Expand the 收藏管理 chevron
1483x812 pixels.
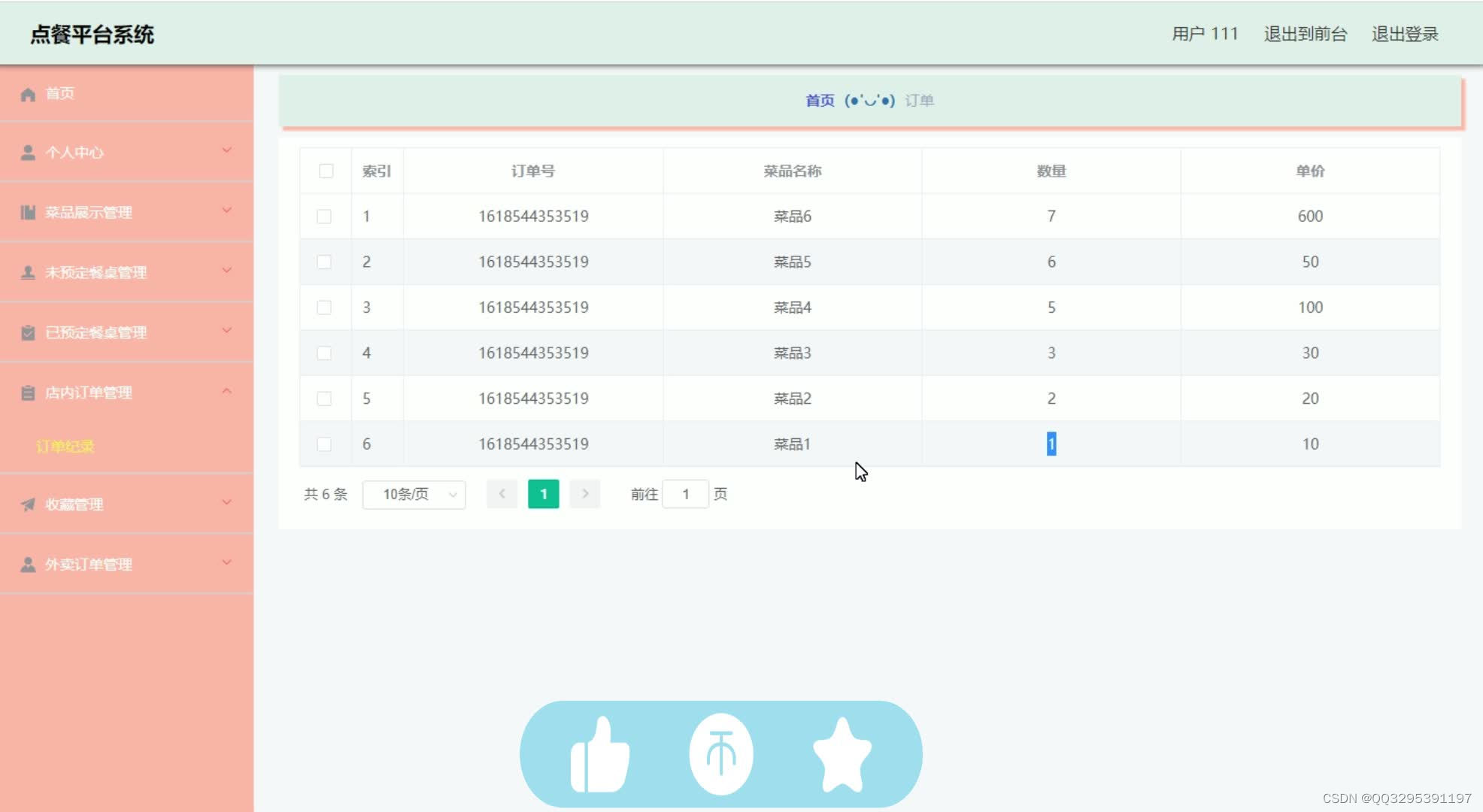tap(226, 502)
